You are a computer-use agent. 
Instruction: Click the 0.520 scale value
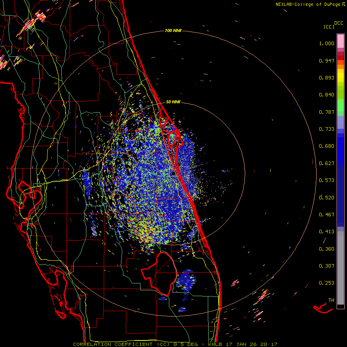click(x=327, y=197)
